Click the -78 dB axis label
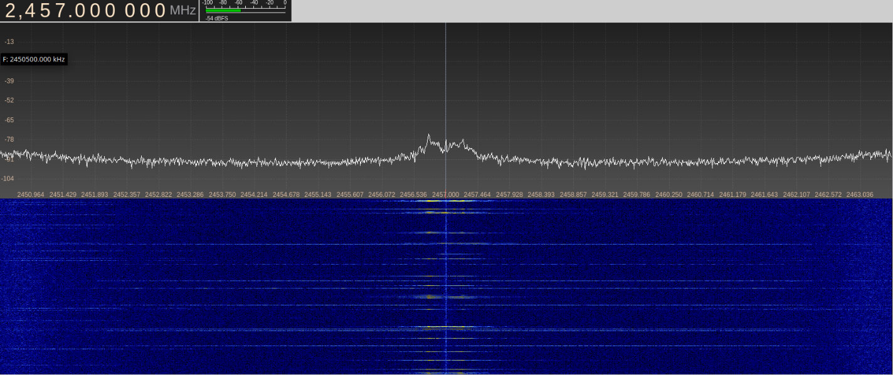This screenshot has height=375, width=893. [9, 139]
